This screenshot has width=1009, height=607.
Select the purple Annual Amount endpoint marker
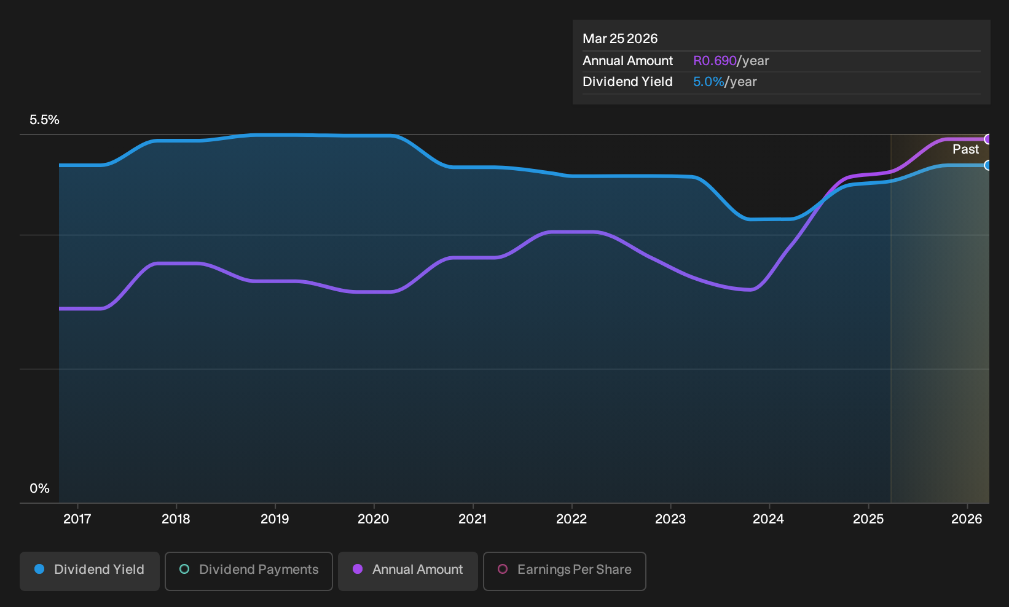coord(988,139)
